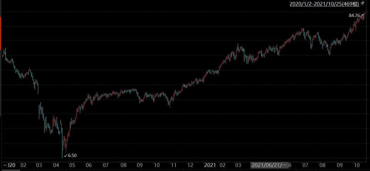
Task: Select the 11 month marker on the timeline
Action: coord(174,165)
